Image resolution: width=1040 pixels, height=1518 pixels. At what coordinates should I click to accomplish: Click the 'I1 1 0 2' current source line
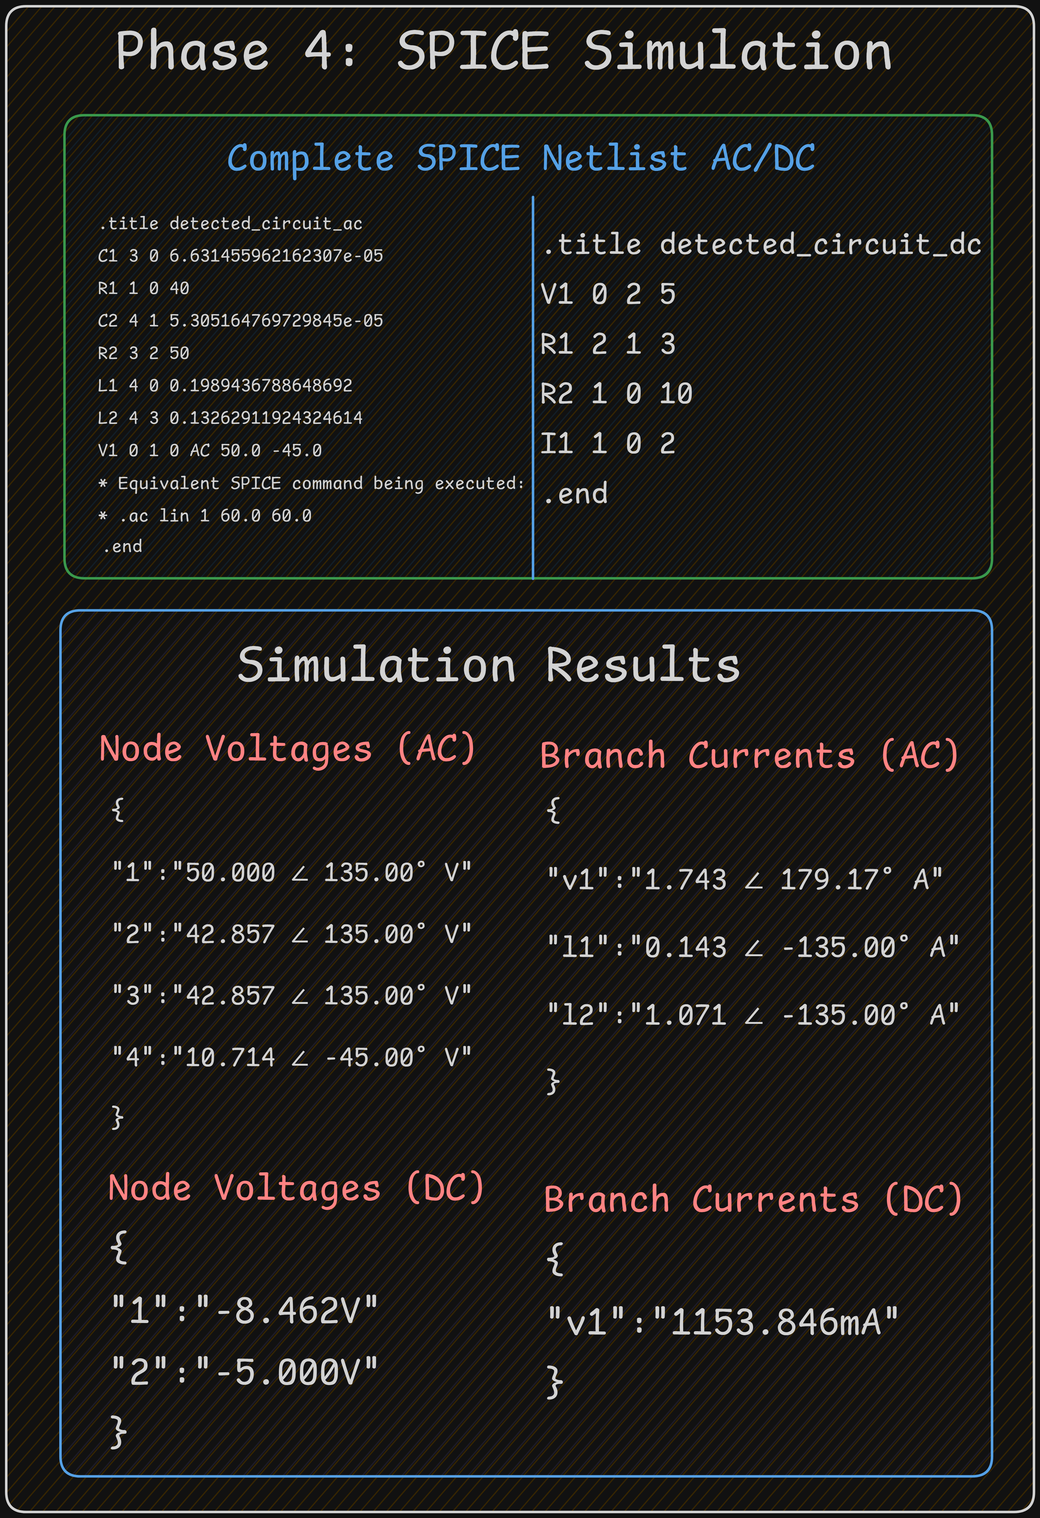pos(607,444)
